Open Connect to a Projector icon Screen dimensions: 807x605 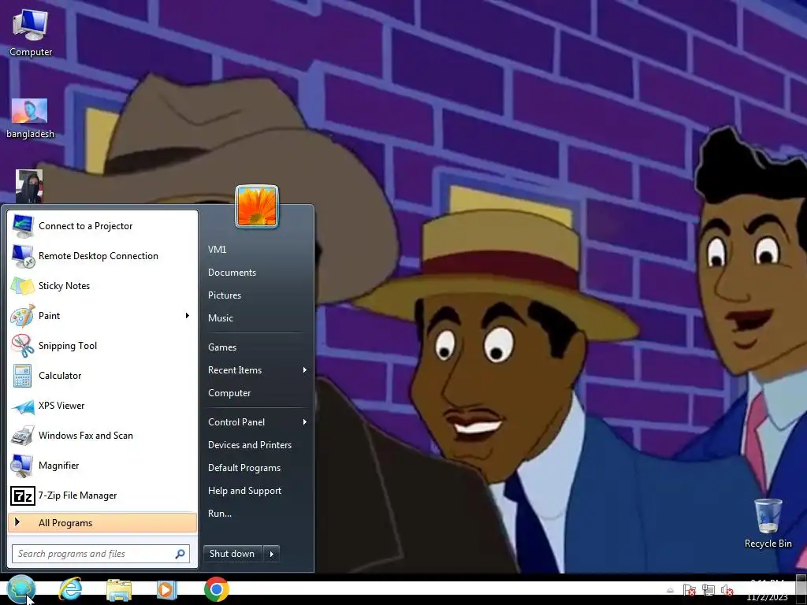[23, 226]
